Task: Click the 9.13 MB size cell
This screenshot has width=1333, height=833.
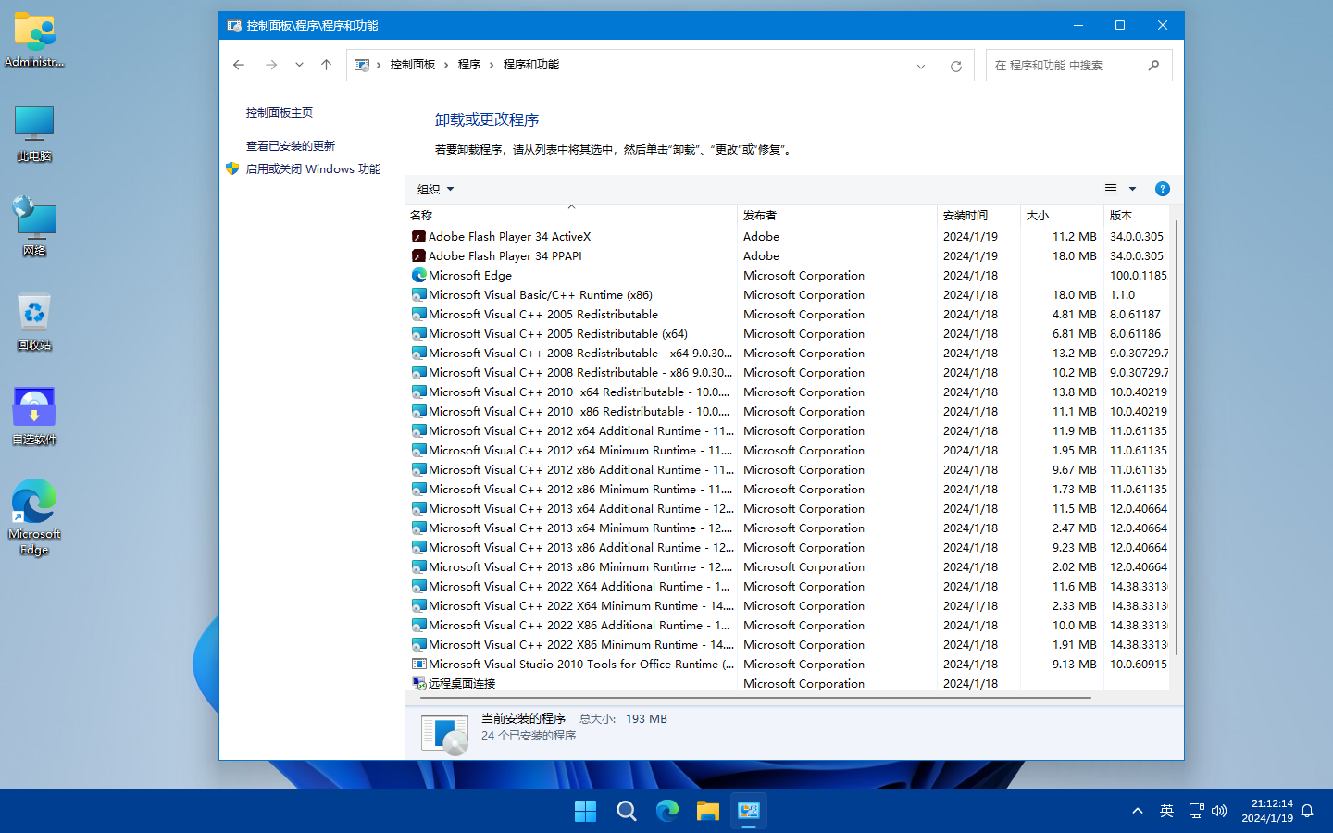Action: 1074,665
